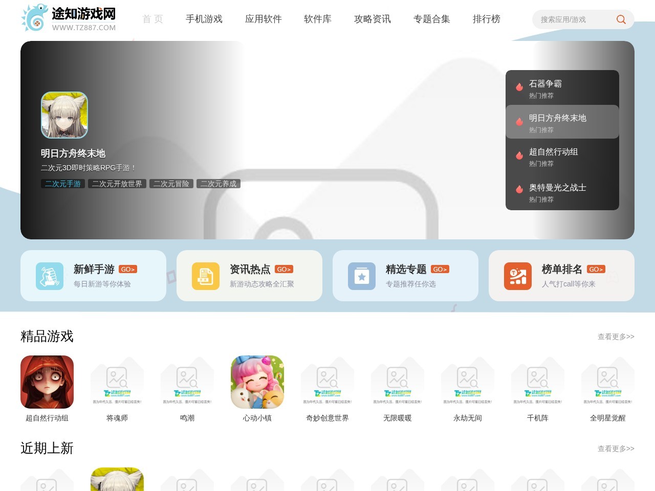Focus the 搜索应用/游戏 search field
This screenshot has height=491, width=655.
pyautogui.click(x=573, y=19)
